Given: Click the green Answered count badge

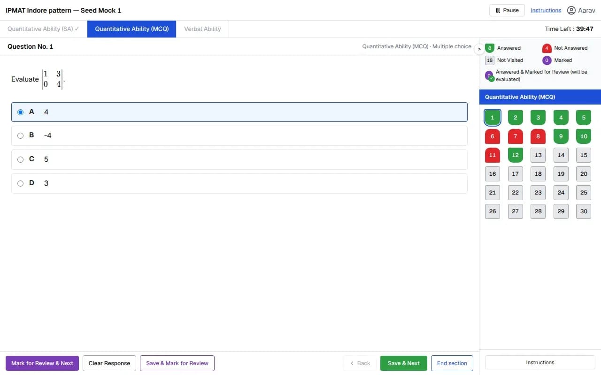Looking at the screenshot, I should (x=490, y=48).
